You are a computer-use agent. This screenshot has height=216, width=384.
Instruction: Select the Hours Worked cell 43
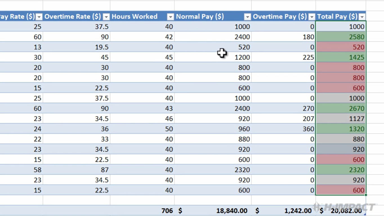pyautogui.click(x=142, y=109)
